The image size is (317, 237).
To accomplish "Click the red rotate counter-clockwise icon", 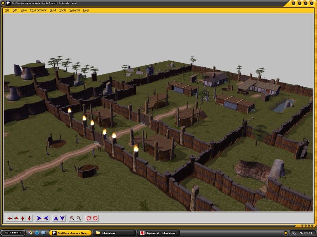I will (95, 218).
